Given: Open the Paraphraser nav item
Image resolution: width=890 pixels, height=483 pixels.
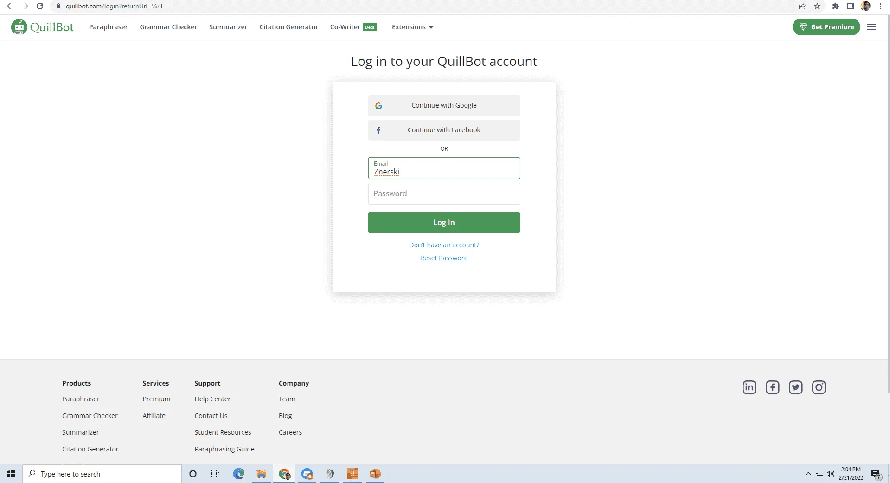Looking at the screenshot, I should [108, 27].
